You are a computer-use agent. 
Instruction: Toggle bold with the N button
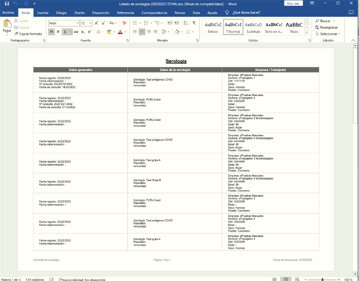(x=52, y=32)
